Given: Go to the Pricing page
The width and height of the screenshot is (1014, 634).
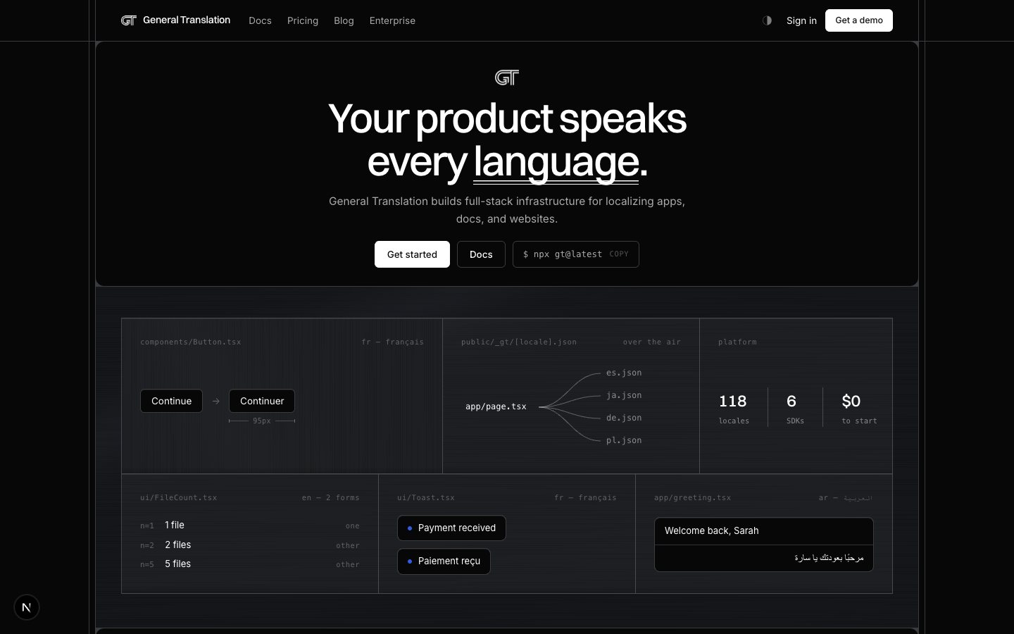Looking at the screenshot, I should click(x=303, y=20).
